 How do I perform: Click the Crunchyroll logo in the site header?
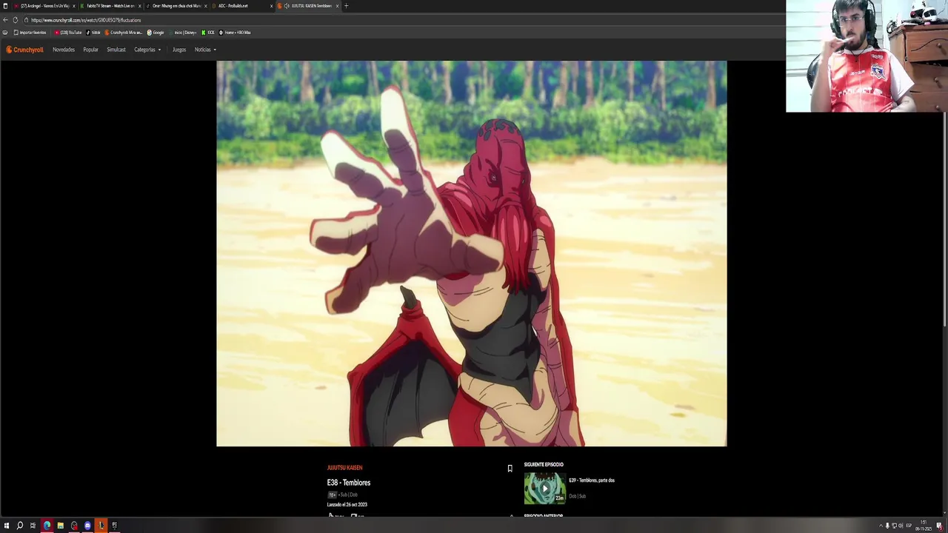pos(25,50)
